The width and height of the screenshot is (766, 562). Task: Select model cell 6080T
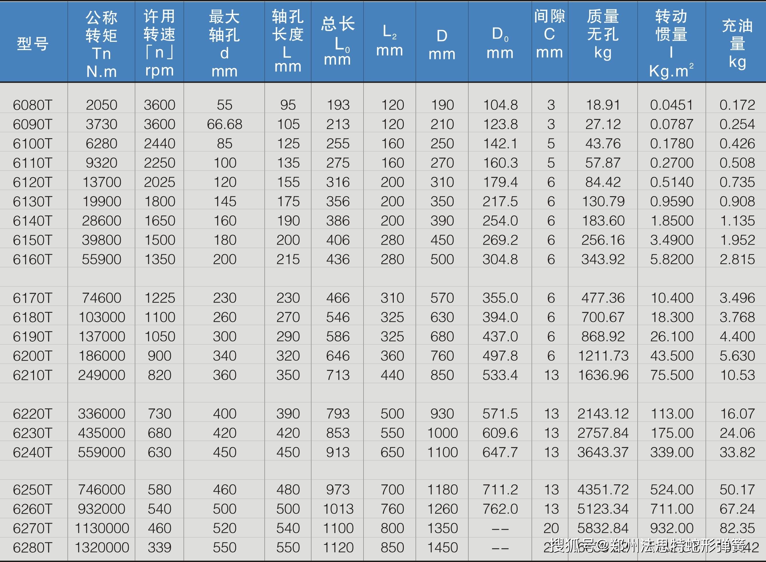33,105
